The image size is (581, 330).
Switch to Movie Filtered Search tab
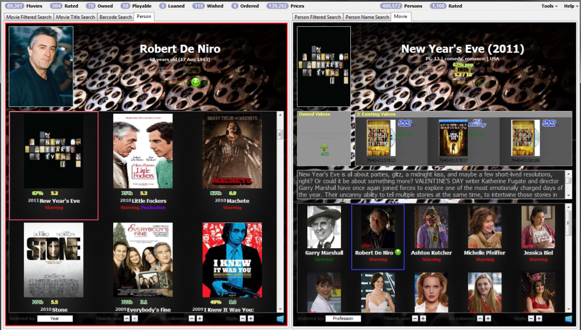coord(29,17)
